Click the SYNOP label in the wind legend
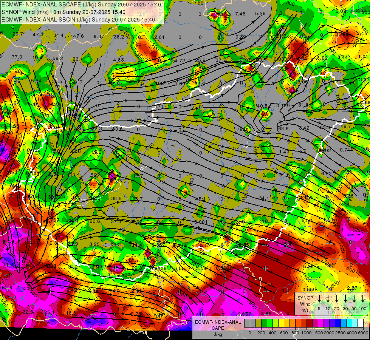This screenshot has width=370, height=340. pos(305,298)
